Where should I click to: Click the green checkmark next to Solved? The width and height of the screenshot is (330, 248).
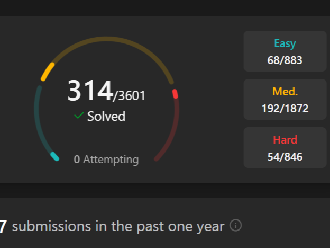[x=79, y=116]
